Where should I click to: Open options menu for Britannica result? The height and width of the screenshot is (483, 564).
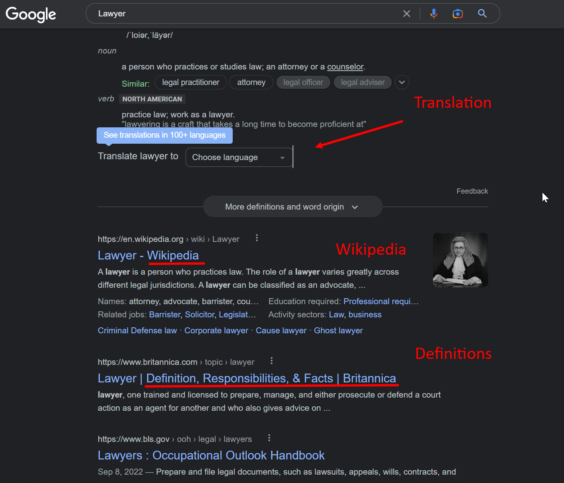pyautogui.click(x=271, y=361)
